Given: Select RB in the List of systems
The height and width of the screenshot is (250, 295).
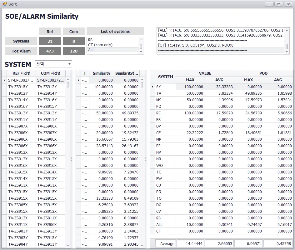Looking at the screenshot, I should tap(112, 40).
